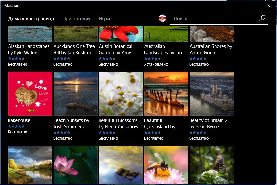Open Bakehouse theme thumbnail
Image resolution: width=277 pixels, height=185 pixels.
[30, 94]
